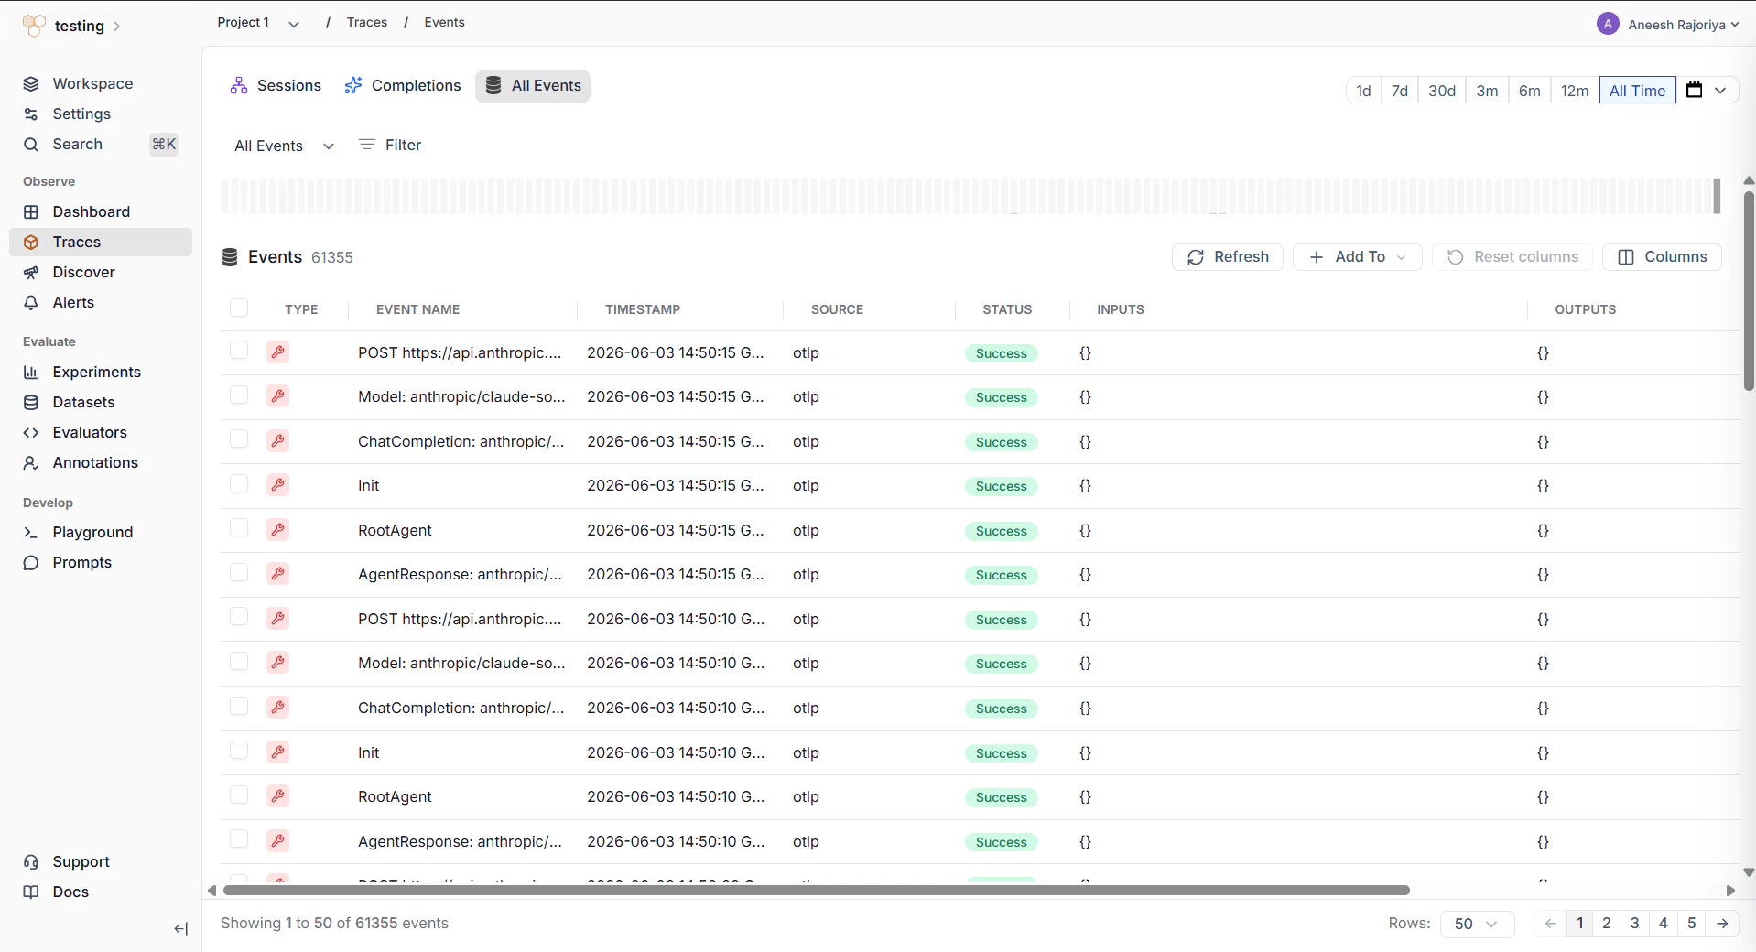Click the type icon for first Init row
The height and width of the screenshot is (952, 1756).
click(x=278, y=484)
